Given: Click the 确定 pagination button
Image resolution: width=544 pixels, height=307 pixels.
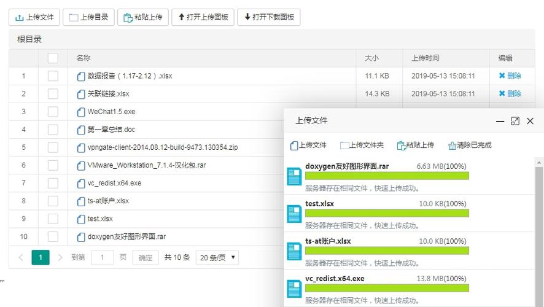Looking at the screenshot, I should pyautogui.click(x=146, y=257).
